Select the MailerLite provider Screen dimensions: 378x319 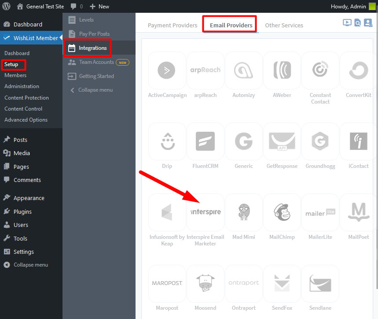coord(320,212)
